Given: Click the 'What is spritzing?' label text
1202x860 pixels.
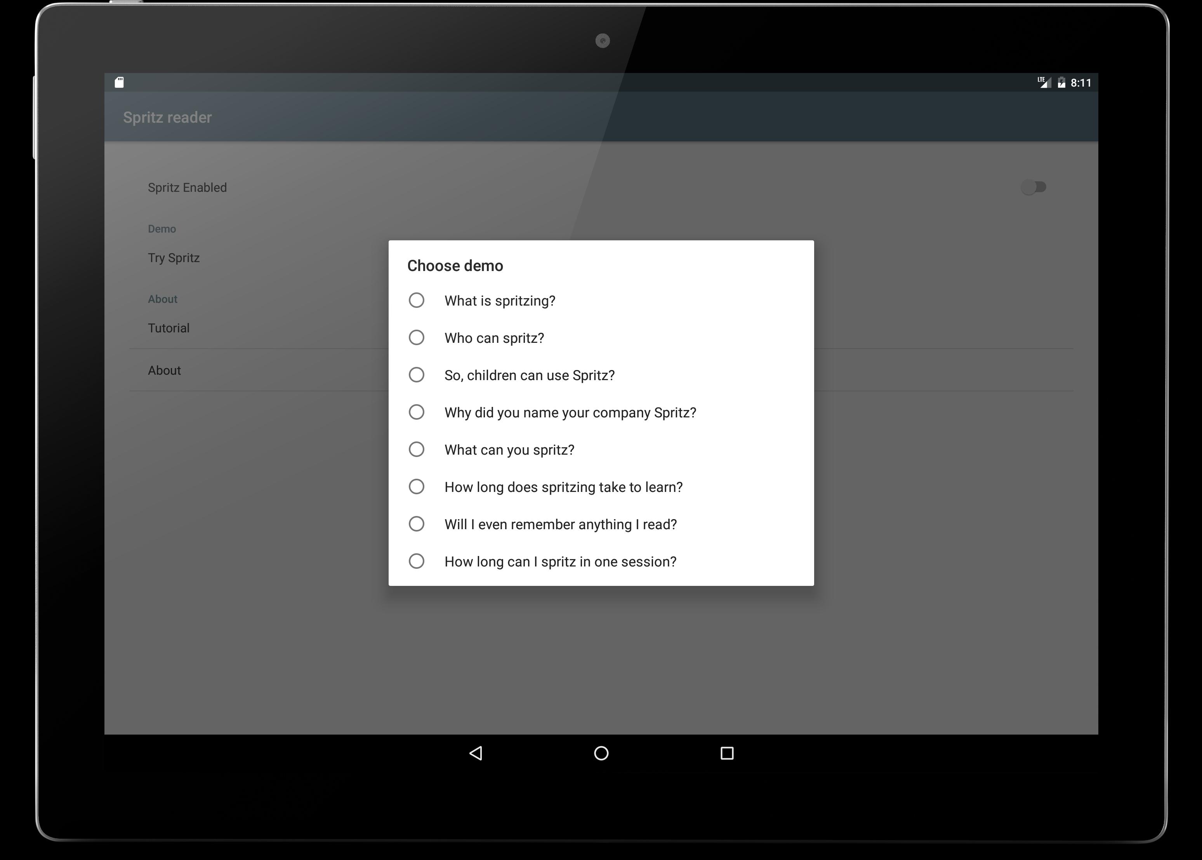Looking at the screenshot, I should (500, 301).
